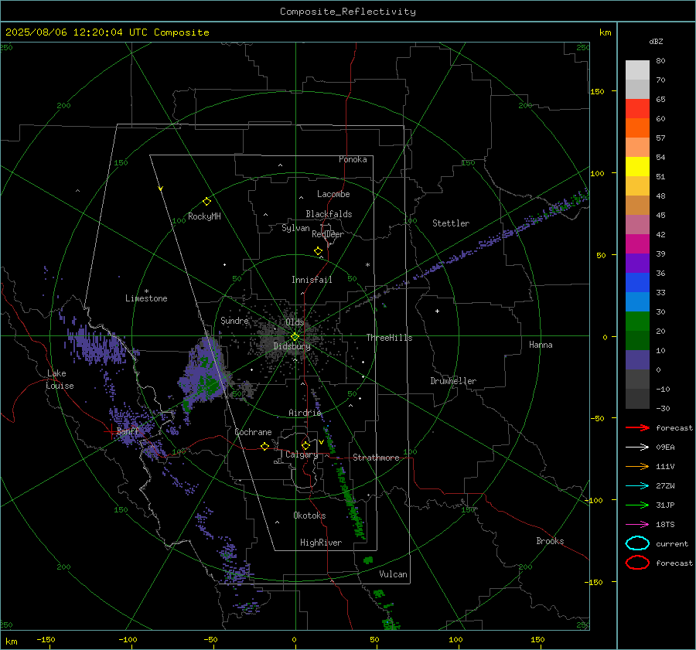The image size is (696, 650).
Task: Click the white asterisk above Limestone
Action: click(146, 291)
